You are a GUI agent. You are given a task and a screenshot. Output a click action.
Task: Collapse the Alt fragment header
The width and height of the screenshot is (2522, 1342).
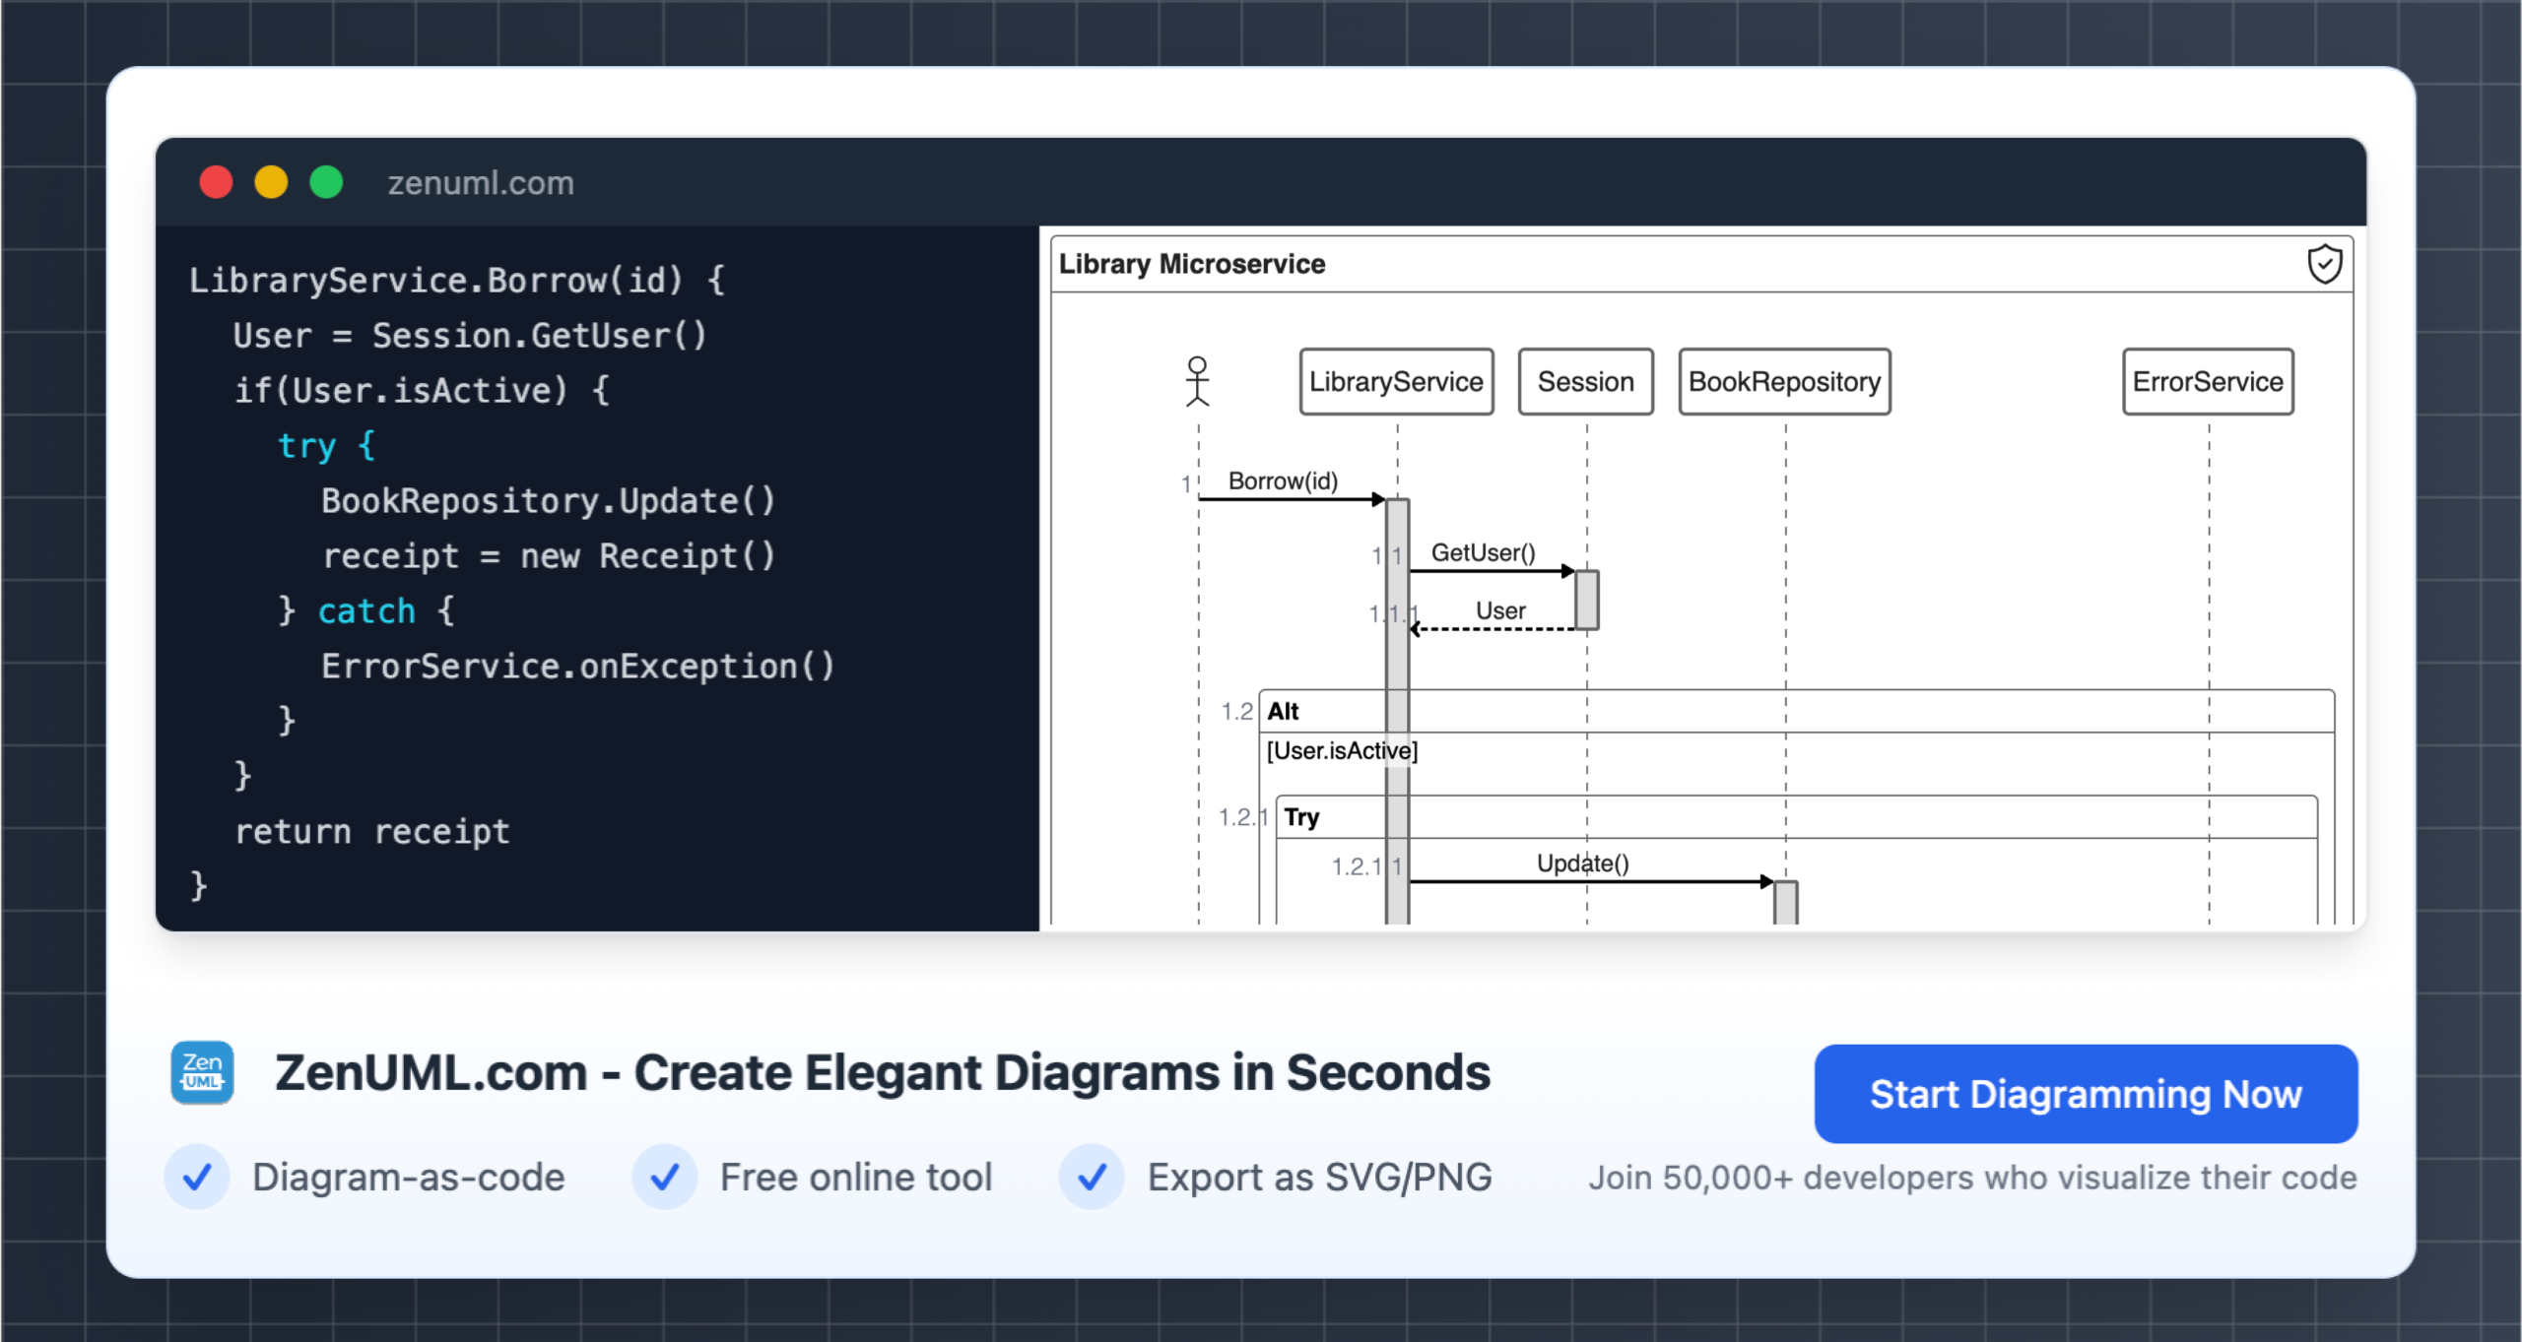pos(1284,711)
